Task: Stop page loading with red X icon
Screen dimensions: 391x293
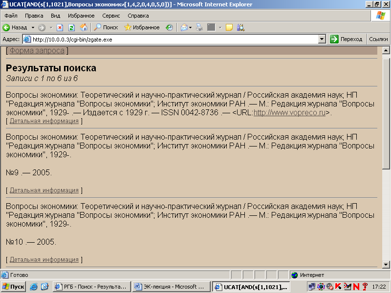Action: click(x=60, y=27)
